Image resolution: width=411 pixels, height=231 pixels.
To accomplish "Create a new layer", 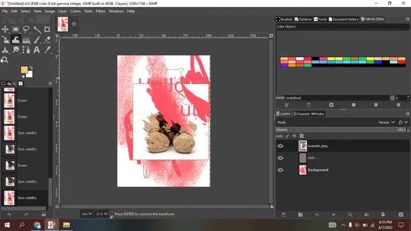I will [x=284, y=214].
